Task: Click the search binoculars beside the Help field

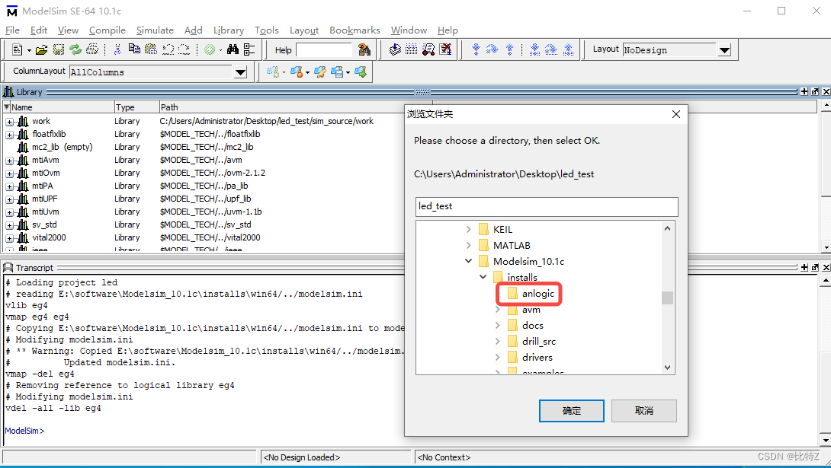Action: (x=364, y=49)
